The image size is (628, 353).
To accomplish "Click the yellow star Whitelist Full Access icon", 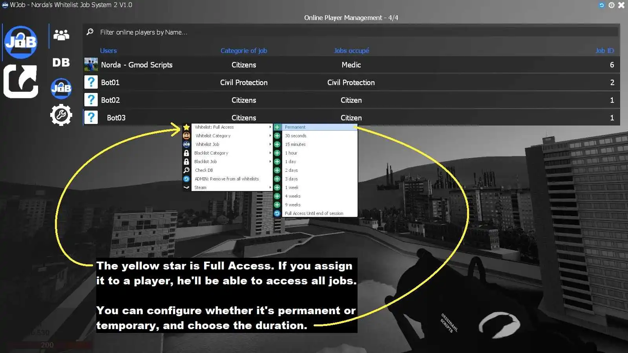I will pos(186,127).
